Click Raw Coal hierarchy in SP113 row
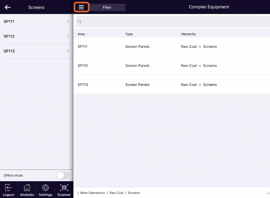 click(189, 85)
